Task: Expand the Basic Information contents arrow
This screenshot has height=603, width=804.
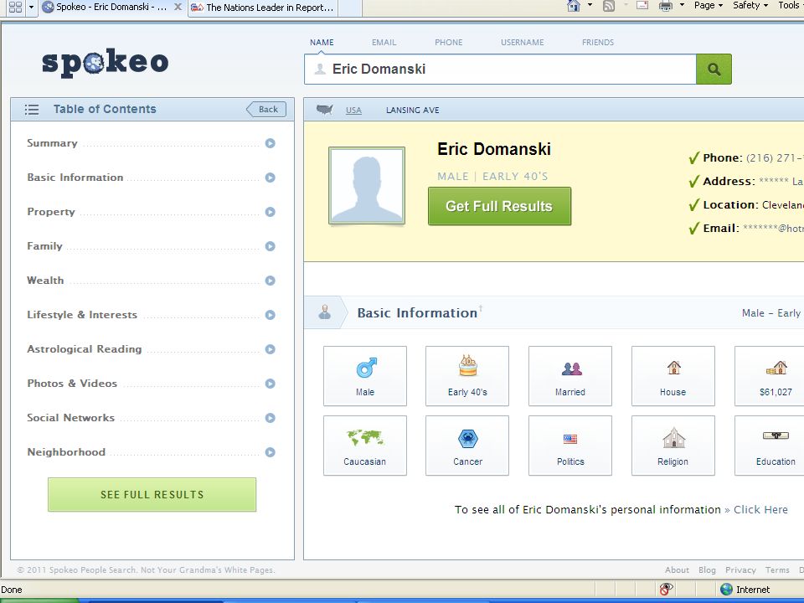Action: [271, 178]
